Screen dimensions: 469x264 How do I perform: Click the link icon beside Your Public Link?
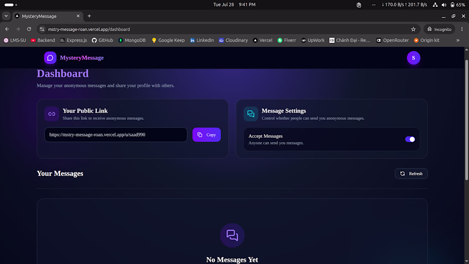coord(52,114)
